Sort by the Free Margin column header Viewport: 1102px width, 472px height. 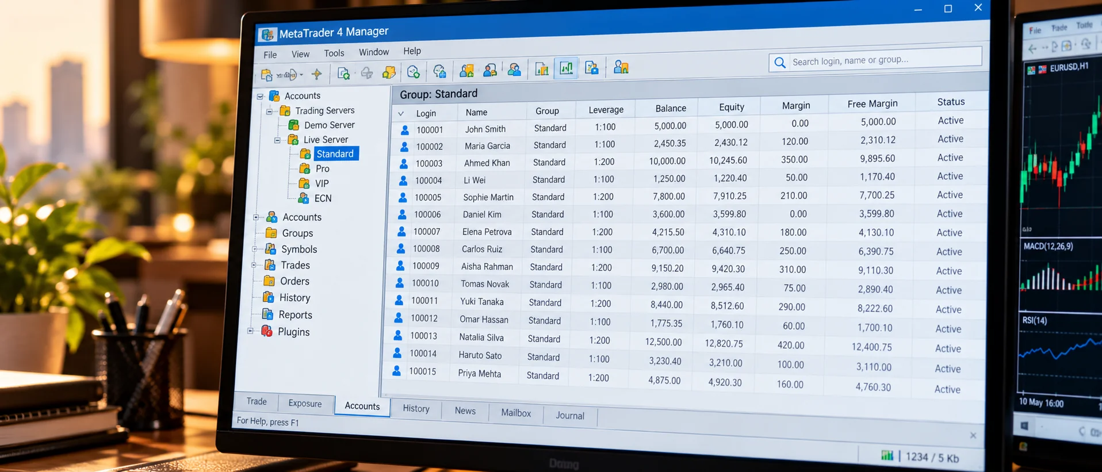tap(872, 103)
